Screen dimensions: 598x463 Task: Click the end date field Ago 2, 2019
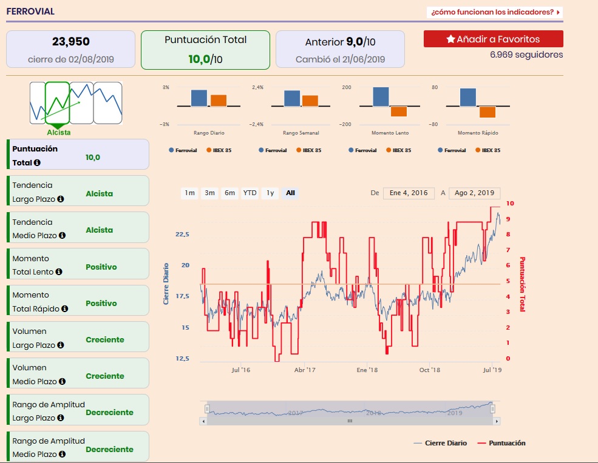tap(474, 193)
